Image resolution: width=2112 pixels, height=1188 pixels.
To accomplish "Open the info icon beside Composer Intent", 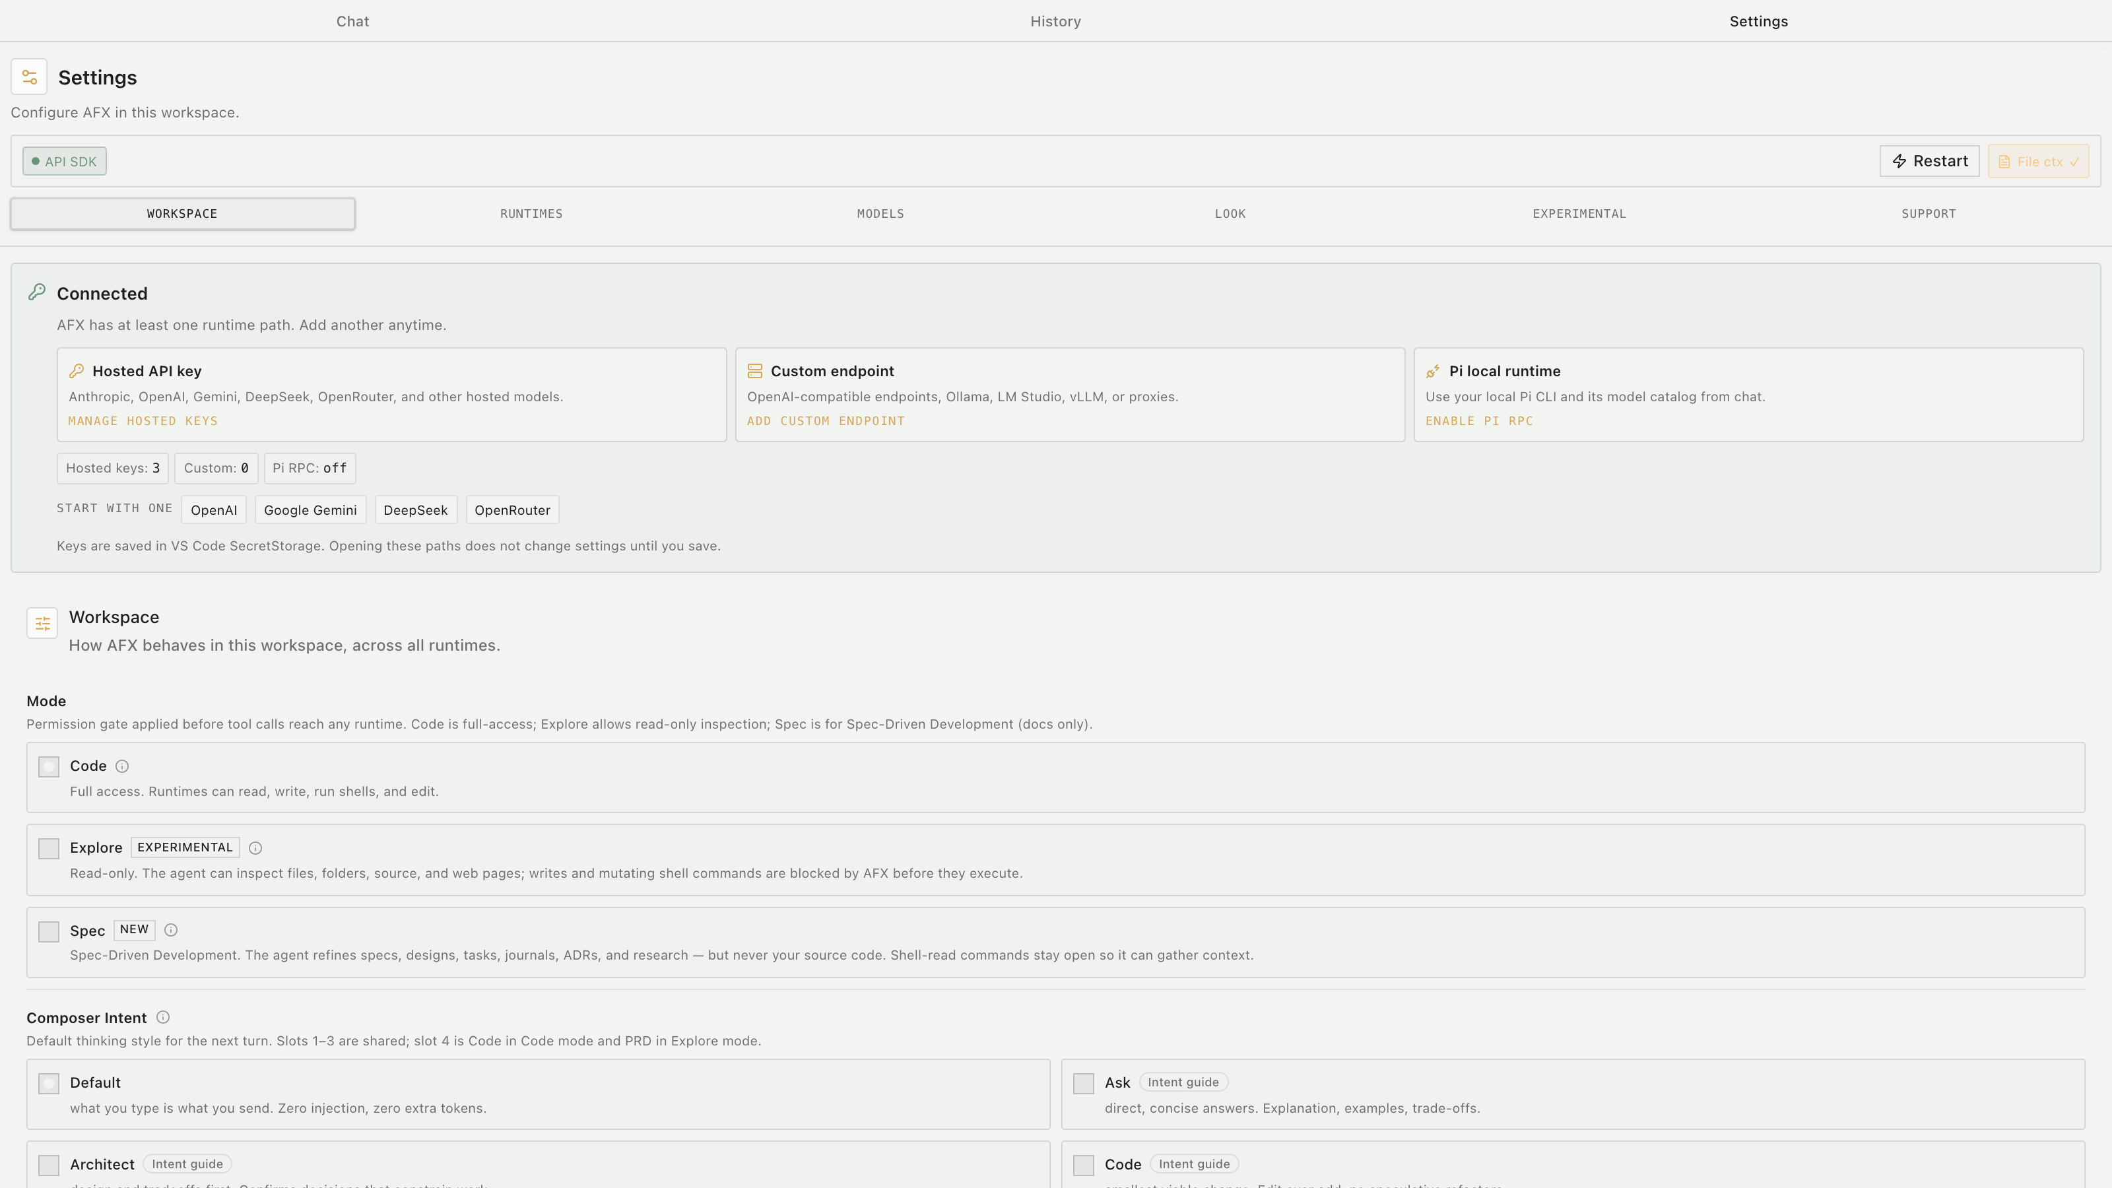I will pyautogui.click(x=163, y=1018).
